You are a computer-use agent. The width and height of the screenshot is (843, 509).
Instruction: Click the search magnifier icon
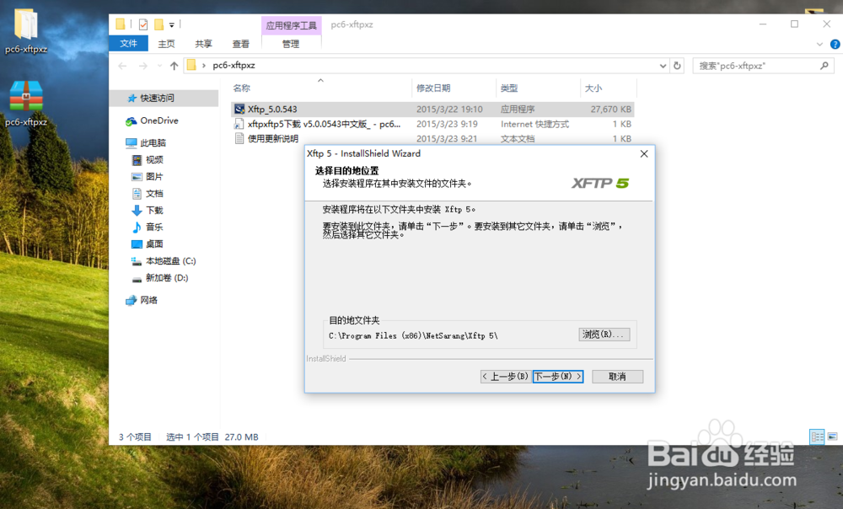824,66
